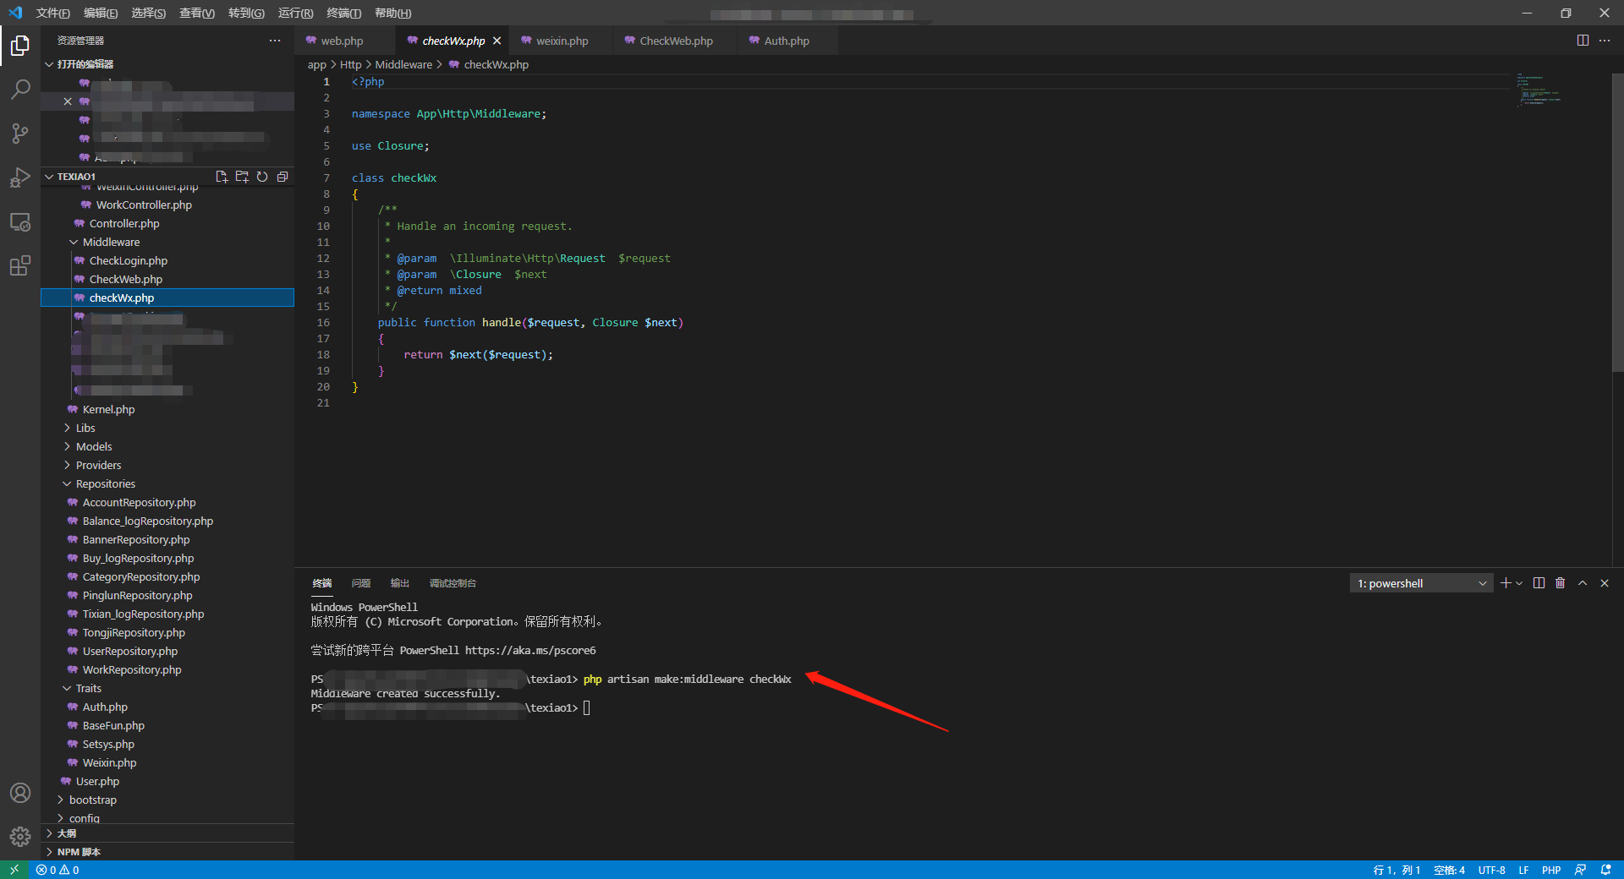Viewport: 1624px width, 879px height.
Task: Open the Remote Explorer view
Action: 20,221
